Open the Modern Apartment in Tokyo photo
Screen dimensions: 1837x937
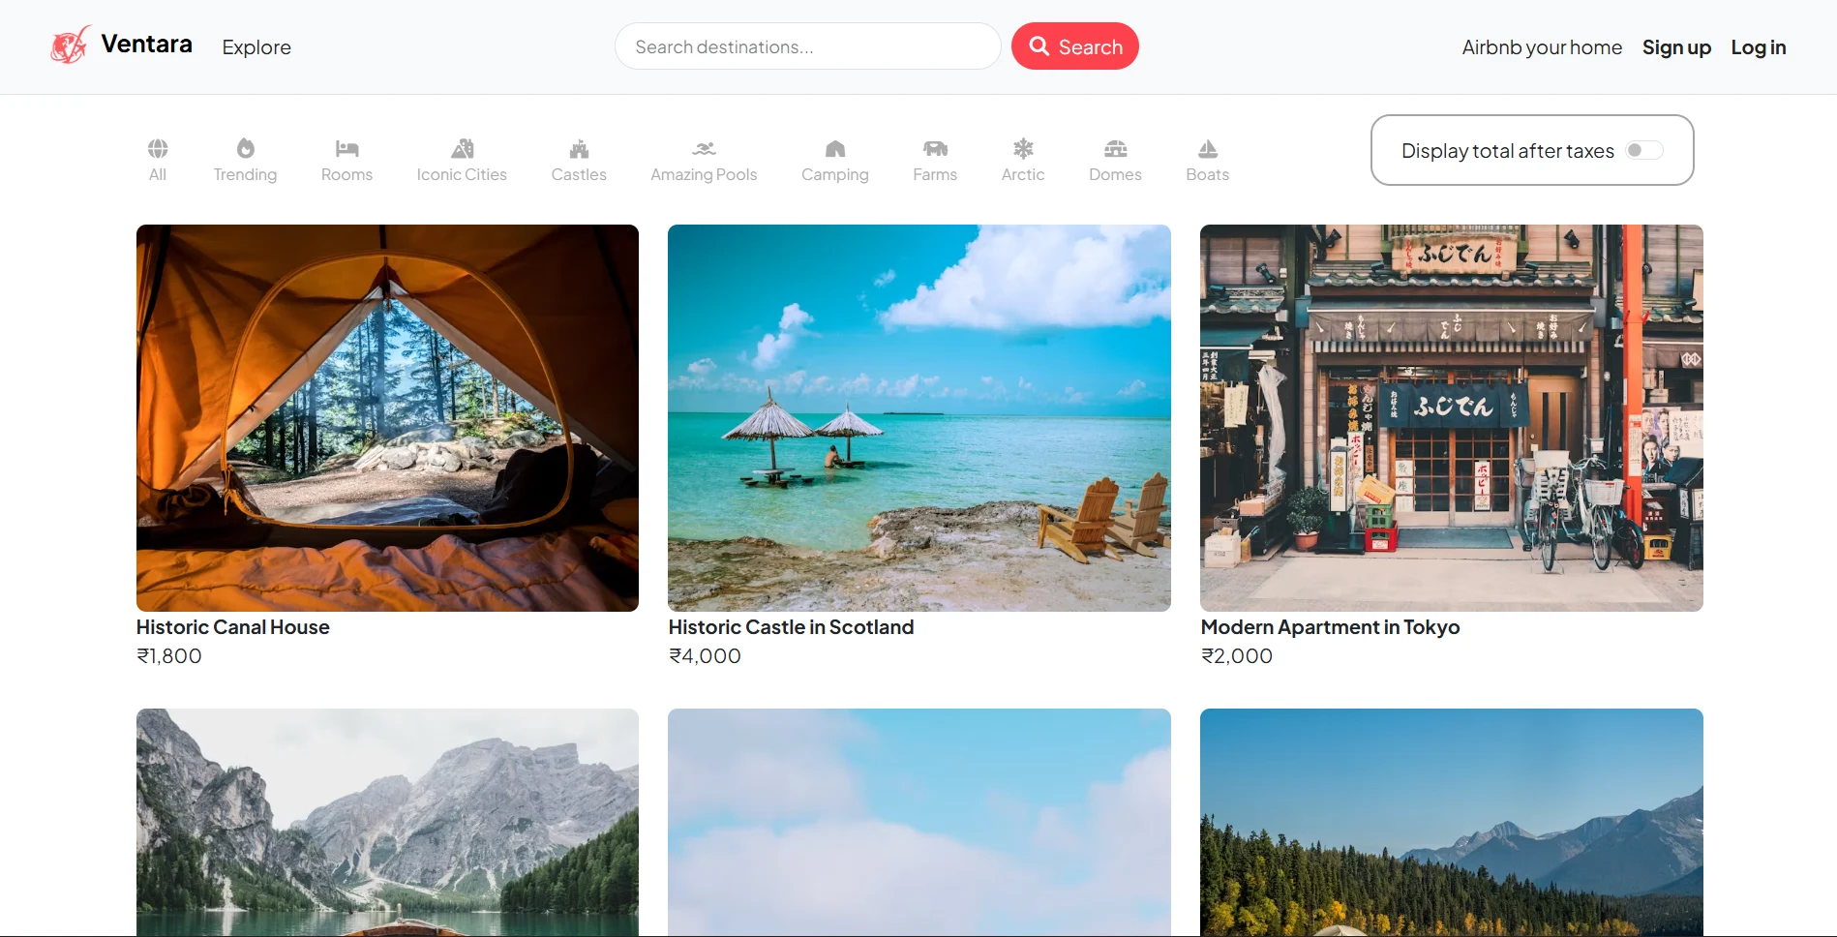pos(1451,417)
